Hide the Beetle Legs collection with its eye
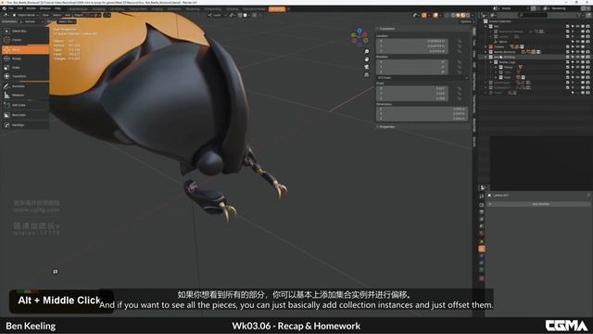The height and width of the screenshot is (334, 593). [577, 62]
